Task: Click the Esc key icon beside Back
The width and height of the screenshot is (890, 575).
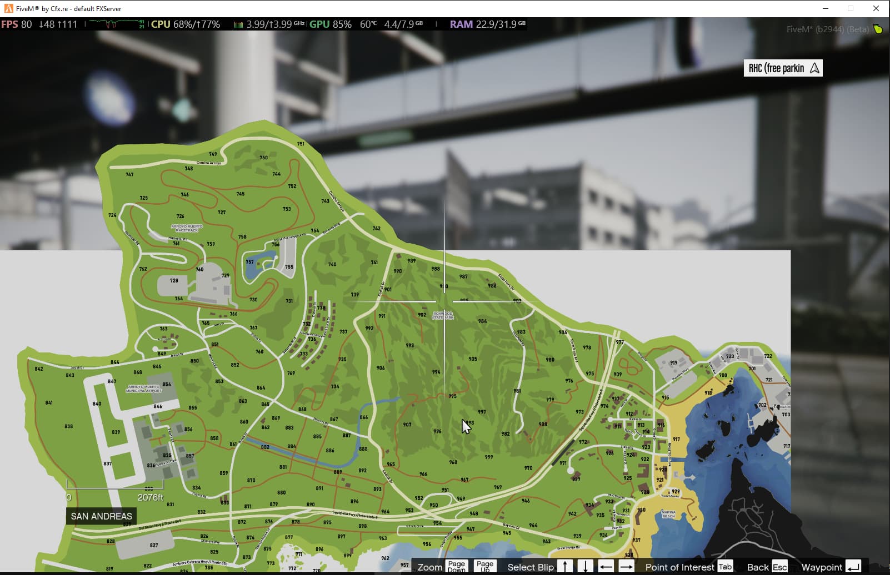Action: point(779,567)
